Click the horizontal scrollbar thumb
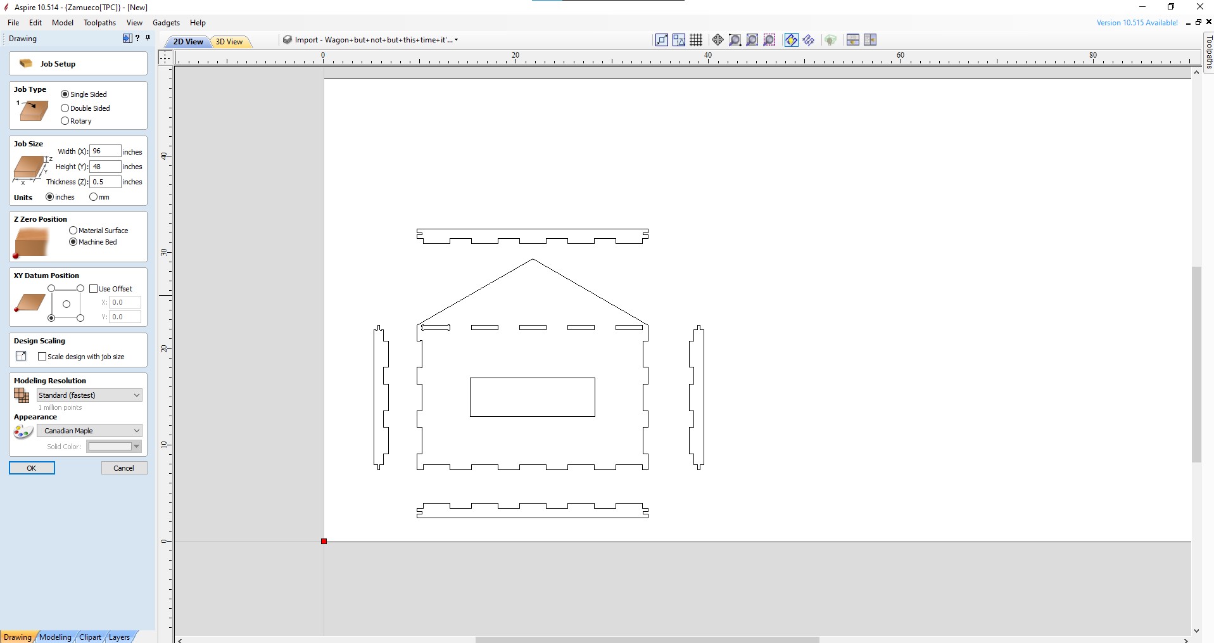 click(647, 639)
